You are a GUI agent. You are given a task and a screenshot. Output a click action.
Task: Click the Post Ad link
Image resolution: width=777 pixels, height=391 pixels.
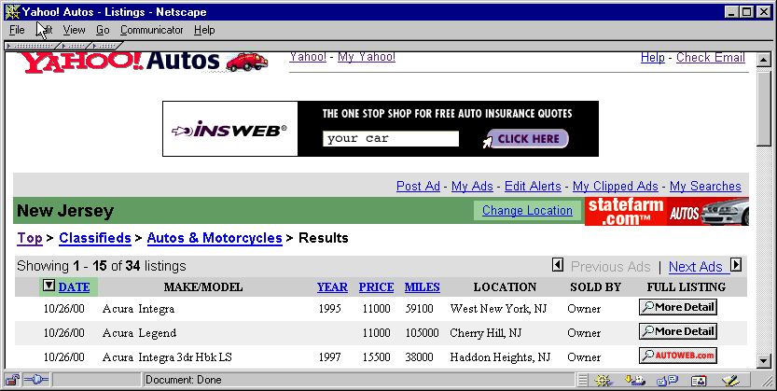[x=418, y=187]
